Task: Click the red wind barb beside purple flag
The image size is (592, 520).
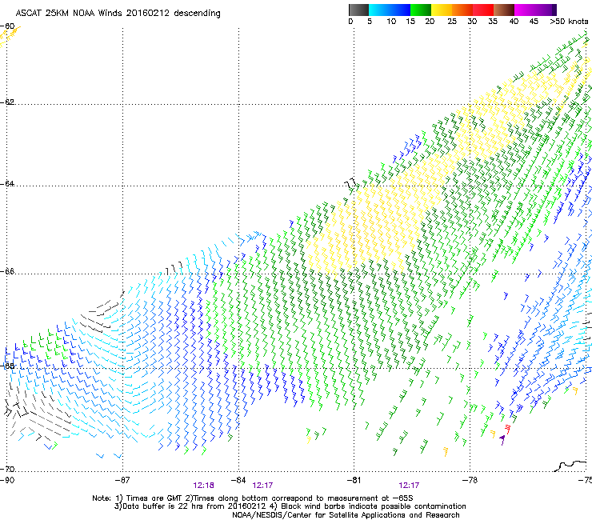Action: (507, 429)
